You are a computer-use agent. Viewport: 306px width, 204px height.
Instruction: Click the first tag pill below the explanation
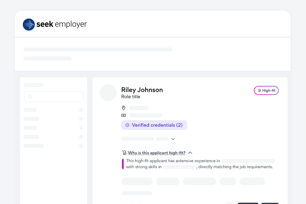(x=137, y=181)
